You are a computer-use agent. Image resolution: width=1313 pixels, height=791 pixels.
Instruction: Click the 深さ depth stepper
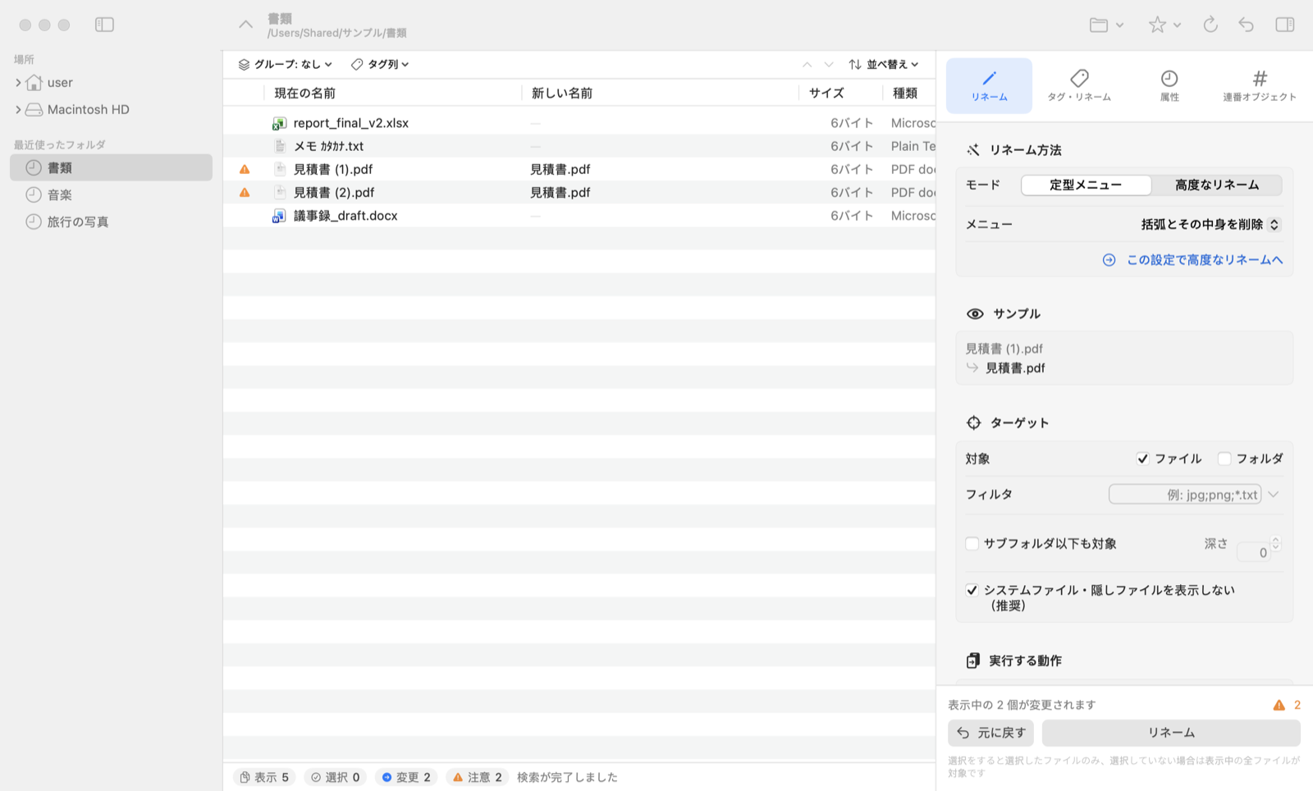1275,543
